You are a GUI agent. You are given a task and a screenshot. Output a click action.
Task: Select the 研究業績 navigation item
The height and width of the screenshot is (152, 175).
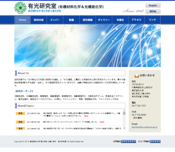[x=87, y=20]
